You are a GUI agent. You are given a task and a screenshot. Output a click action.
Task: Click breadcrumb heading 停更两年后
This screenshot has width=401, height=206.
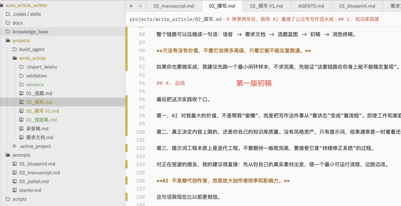point(280,19)
